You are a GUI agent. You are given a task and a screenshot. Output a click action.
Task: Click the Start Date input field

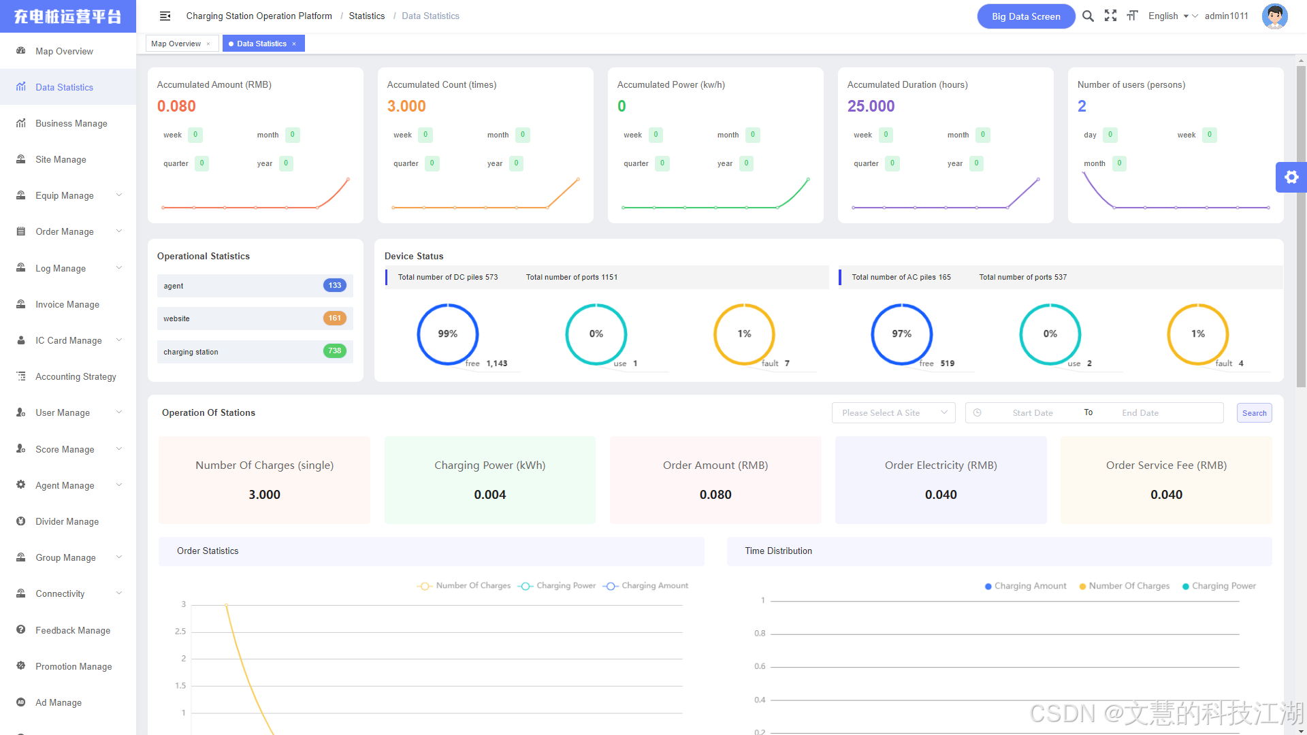pos(1032,413)
